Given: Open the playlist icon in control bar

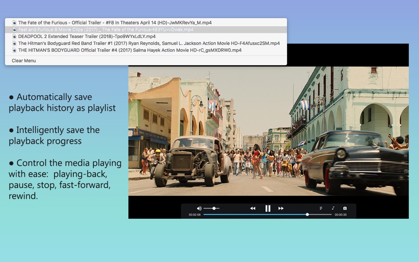Looking at the screenshot, I should point(321,208).
